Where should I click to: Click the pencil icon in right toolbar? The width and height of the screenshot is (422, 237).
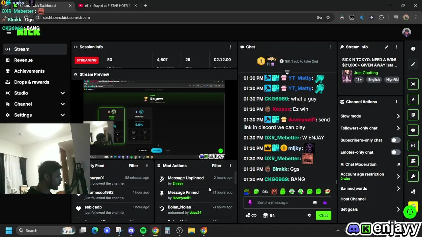[413, 64]
